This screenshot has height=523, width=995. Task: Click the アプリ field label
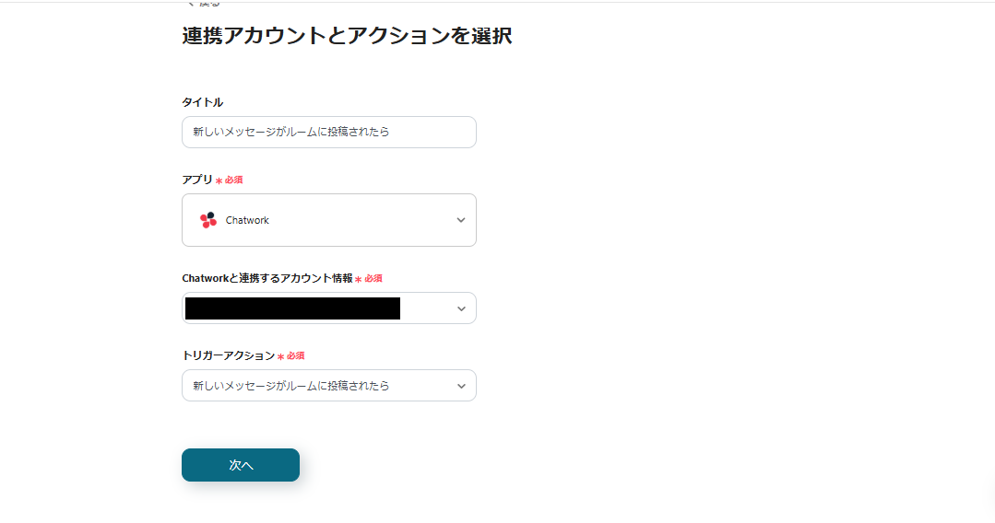pyautogui.click(x=196, y=180)
